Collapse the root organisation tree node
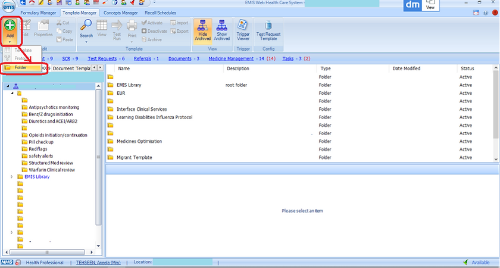 [x=8, y=86]
